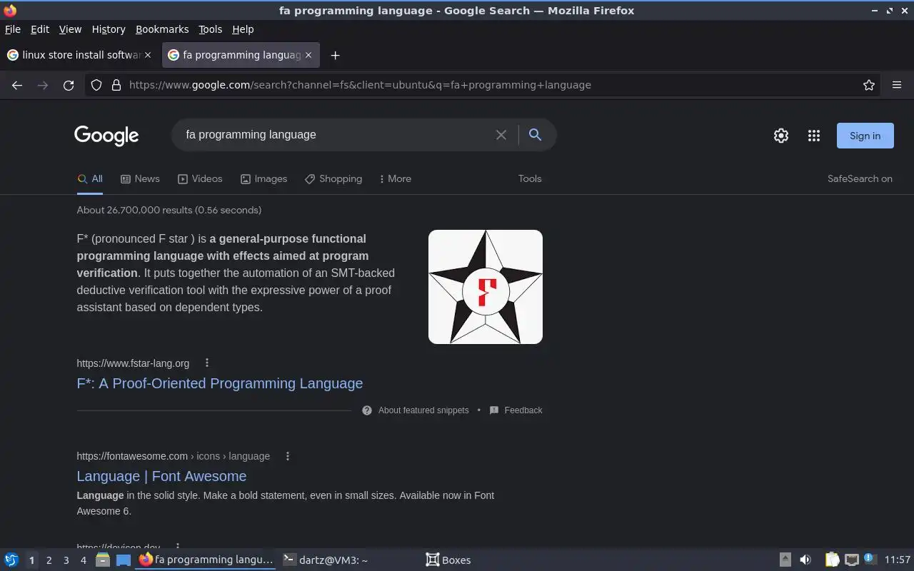Screen dimensions: 914x571
Task: Open the volume control in system tray
Action: pos(805,560)
